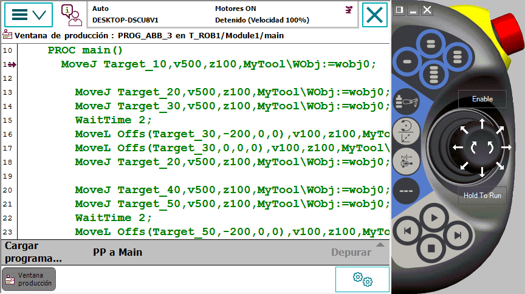The width and height of the screenshot is (525, 294).
Task: Minimize the virtual FlexPendant window
Action: (x=413, y=10)
